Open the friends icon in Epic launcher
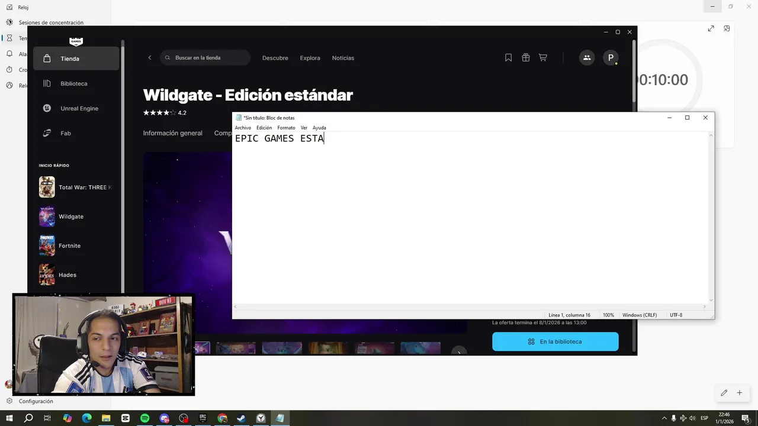Image resolution: width=758 pixels, height=426 pixels. coord(587,57)
